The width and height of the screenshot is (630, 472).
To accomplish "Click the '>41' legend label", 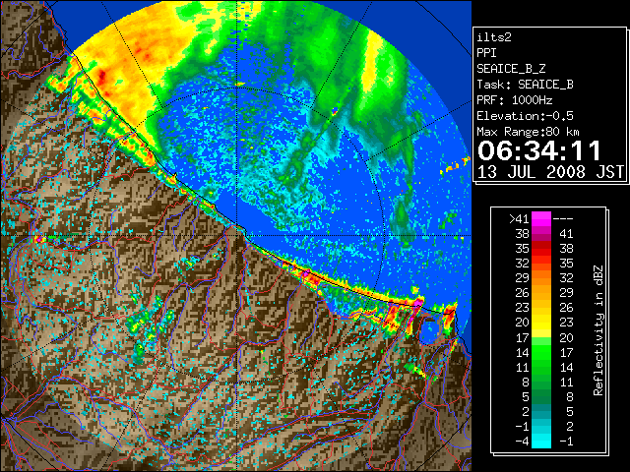I will click(519, 219).
